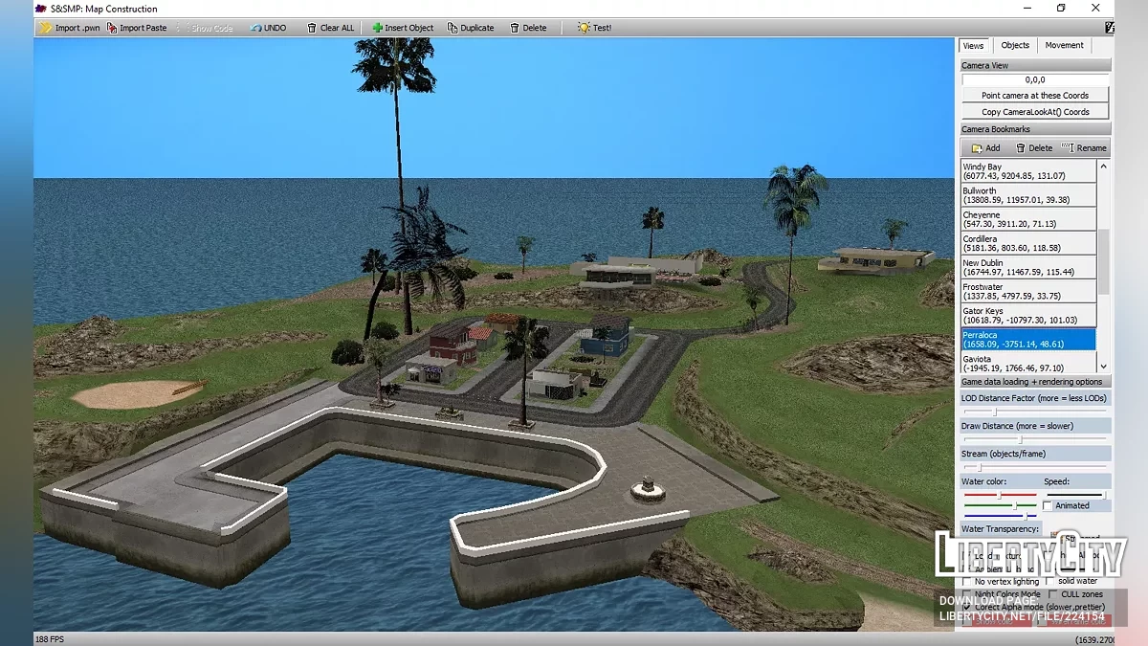Click the green Insert Object icon

click(x=378, y=28)
